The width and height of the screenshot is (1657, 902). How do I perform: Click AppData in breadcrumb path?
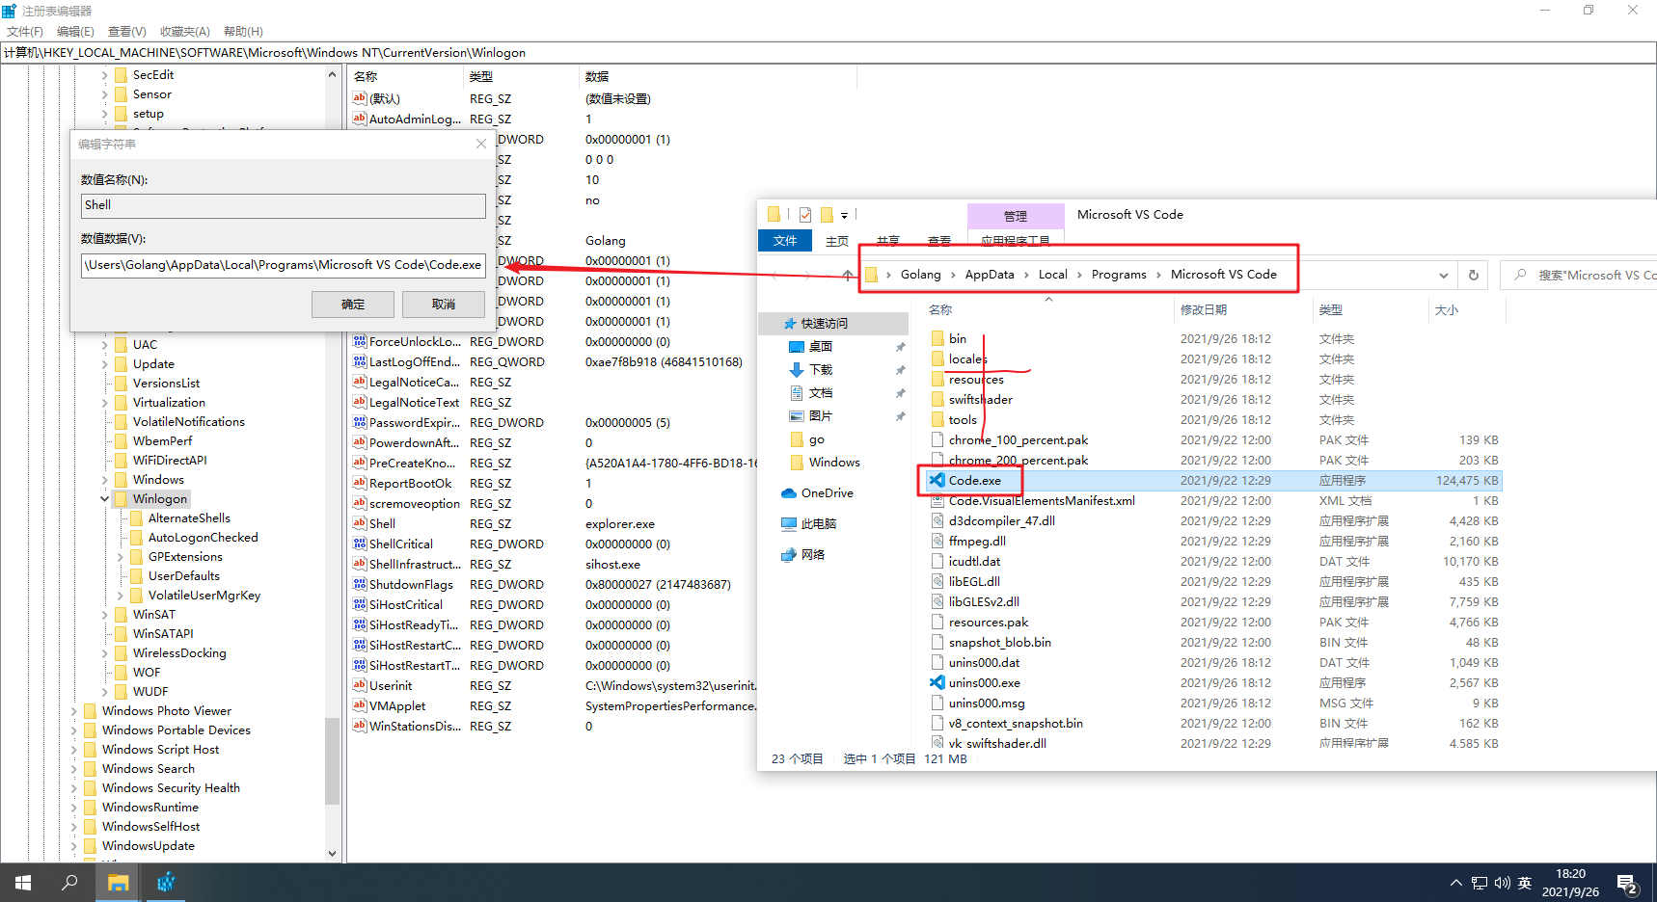click(990, 275)
